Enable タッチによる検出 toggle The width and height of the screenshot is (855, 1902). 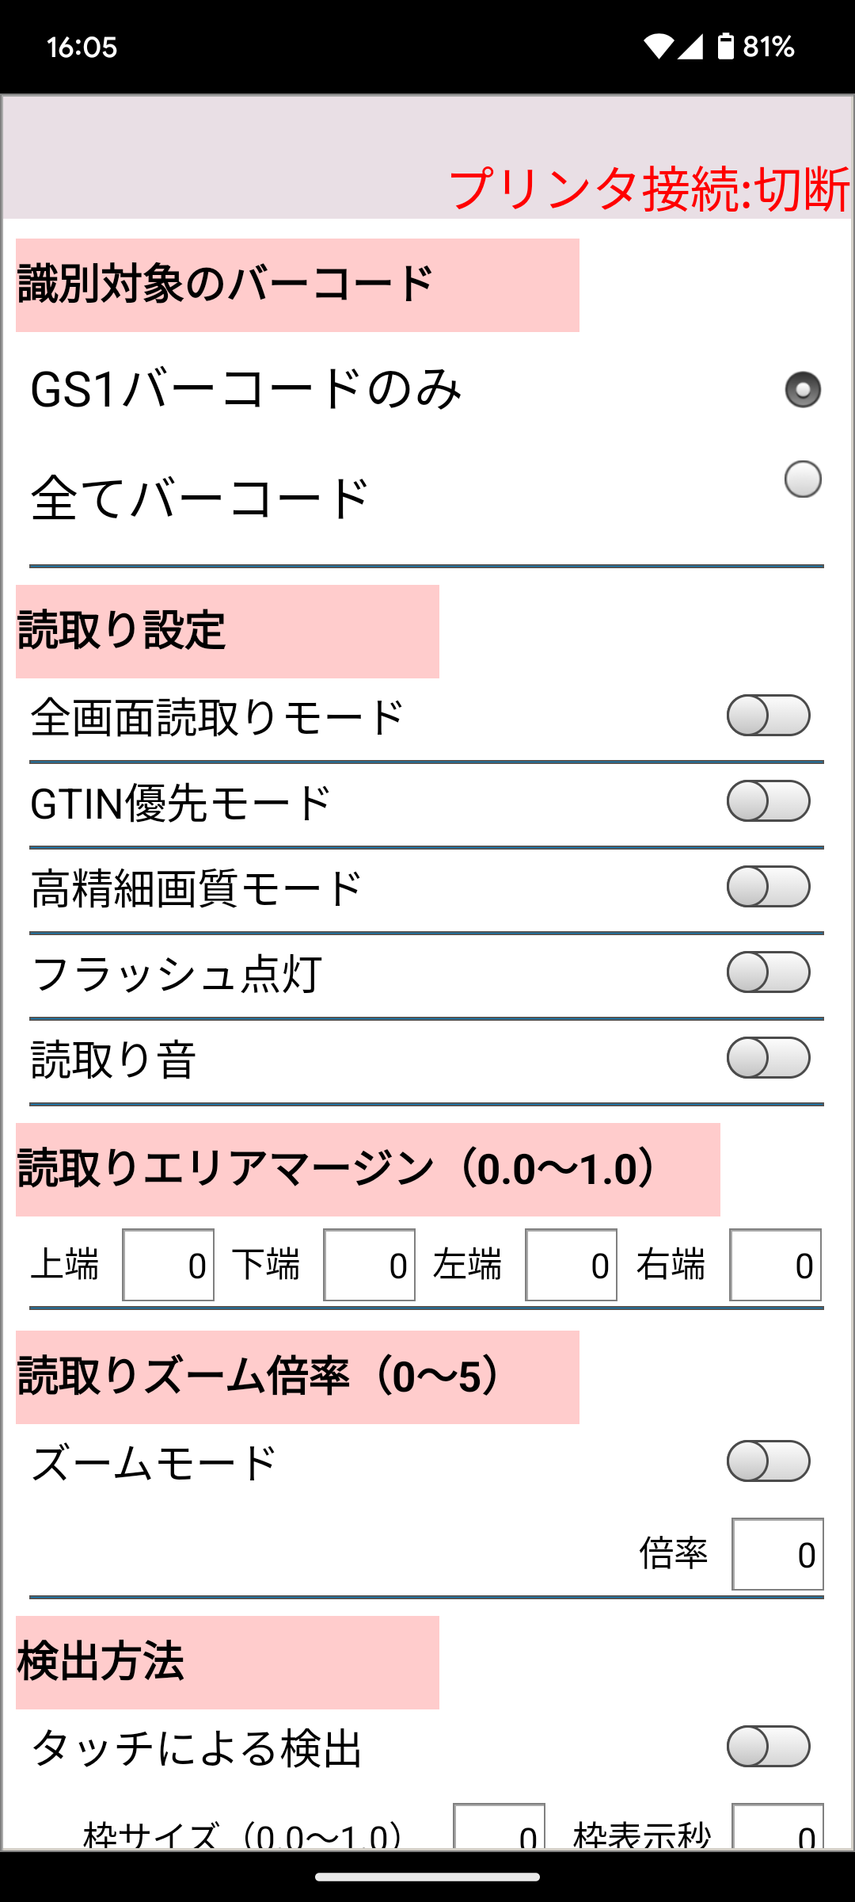(768, 1747)
